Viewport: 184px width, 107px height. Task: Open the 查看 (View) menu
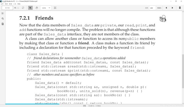click(x=6, y=4)
